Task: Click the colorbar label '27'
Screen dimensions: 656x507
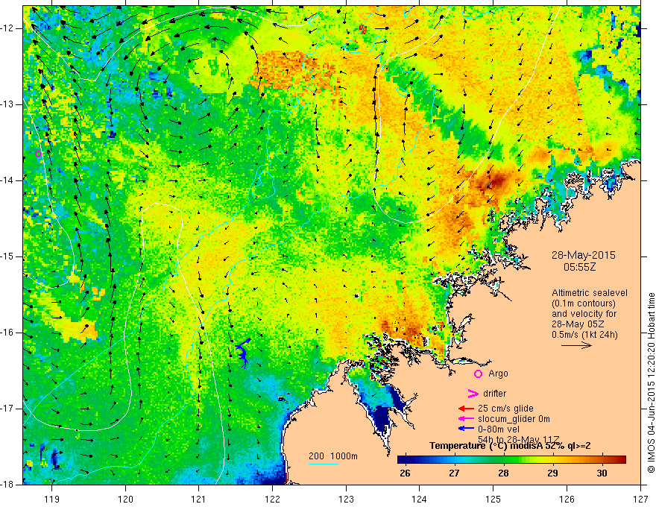Action: point(454,473)
